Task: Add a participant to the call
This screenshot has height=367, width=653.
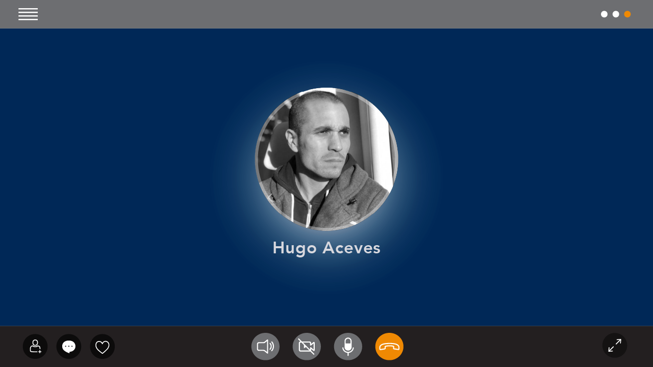Action: tap(35, 347)
